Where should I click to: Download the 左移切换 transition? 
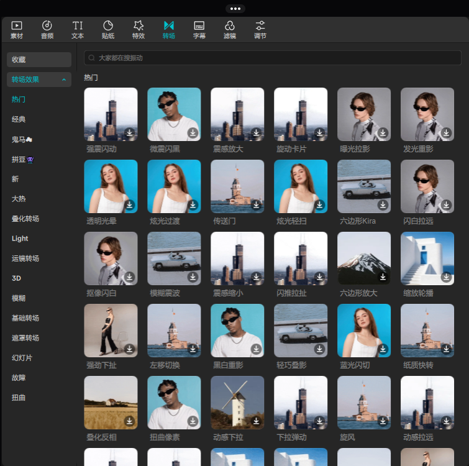(193, 349)
